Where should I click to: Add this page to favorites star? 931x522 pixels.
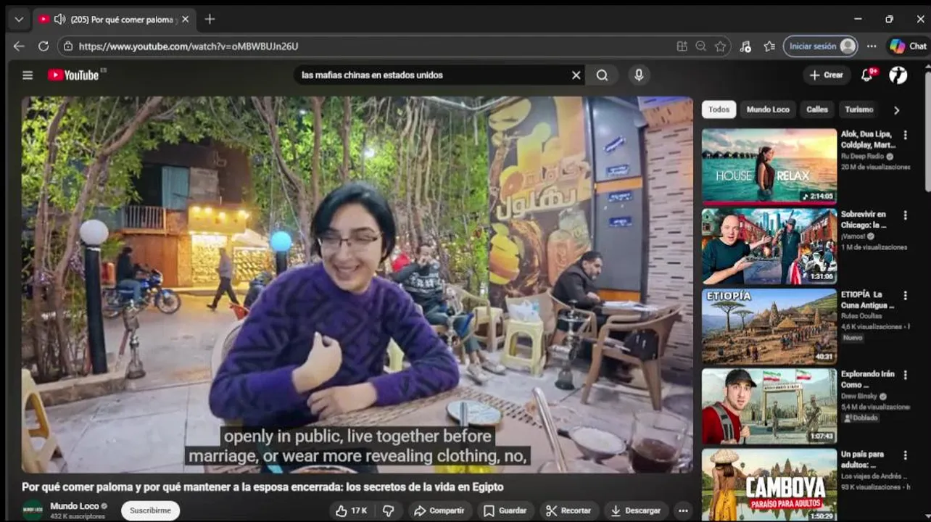pos(720,46)
